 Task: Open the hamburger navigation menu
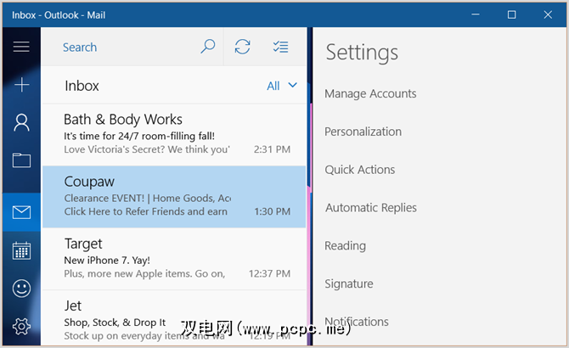21,48
